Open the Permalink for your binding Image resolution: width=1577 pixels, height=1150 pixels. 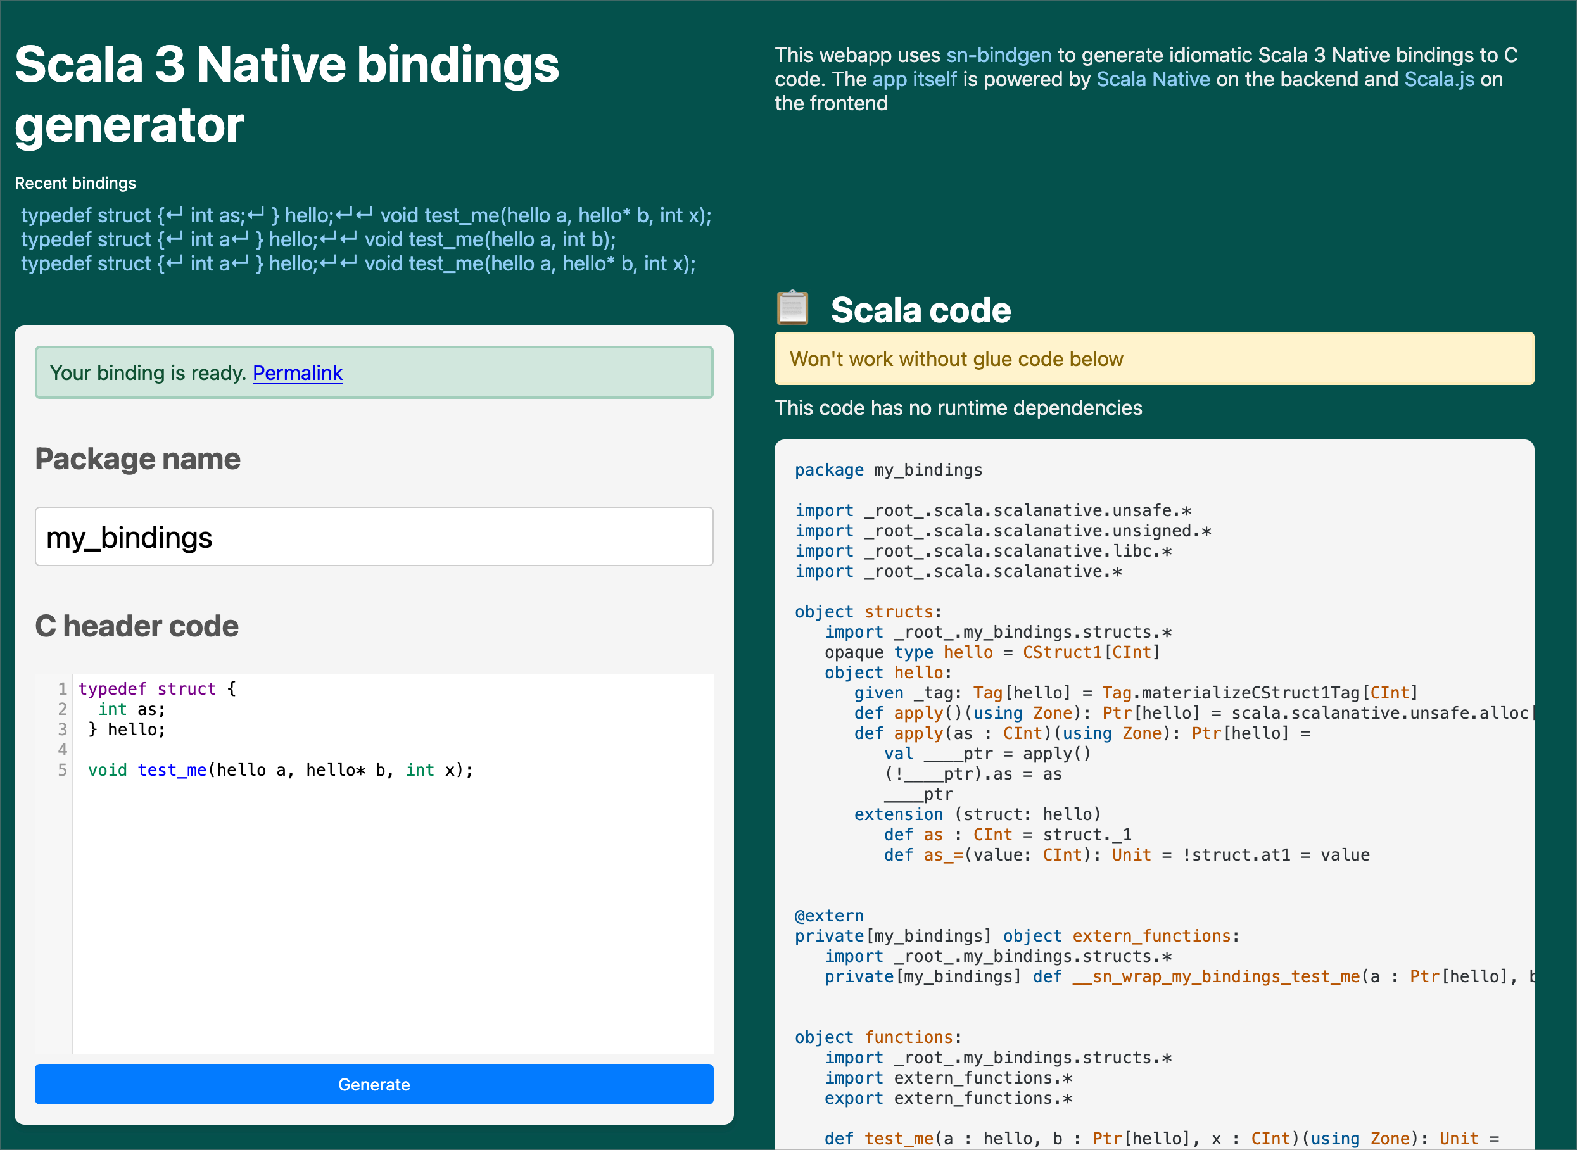pyautogui.click(x=298, y=373)
